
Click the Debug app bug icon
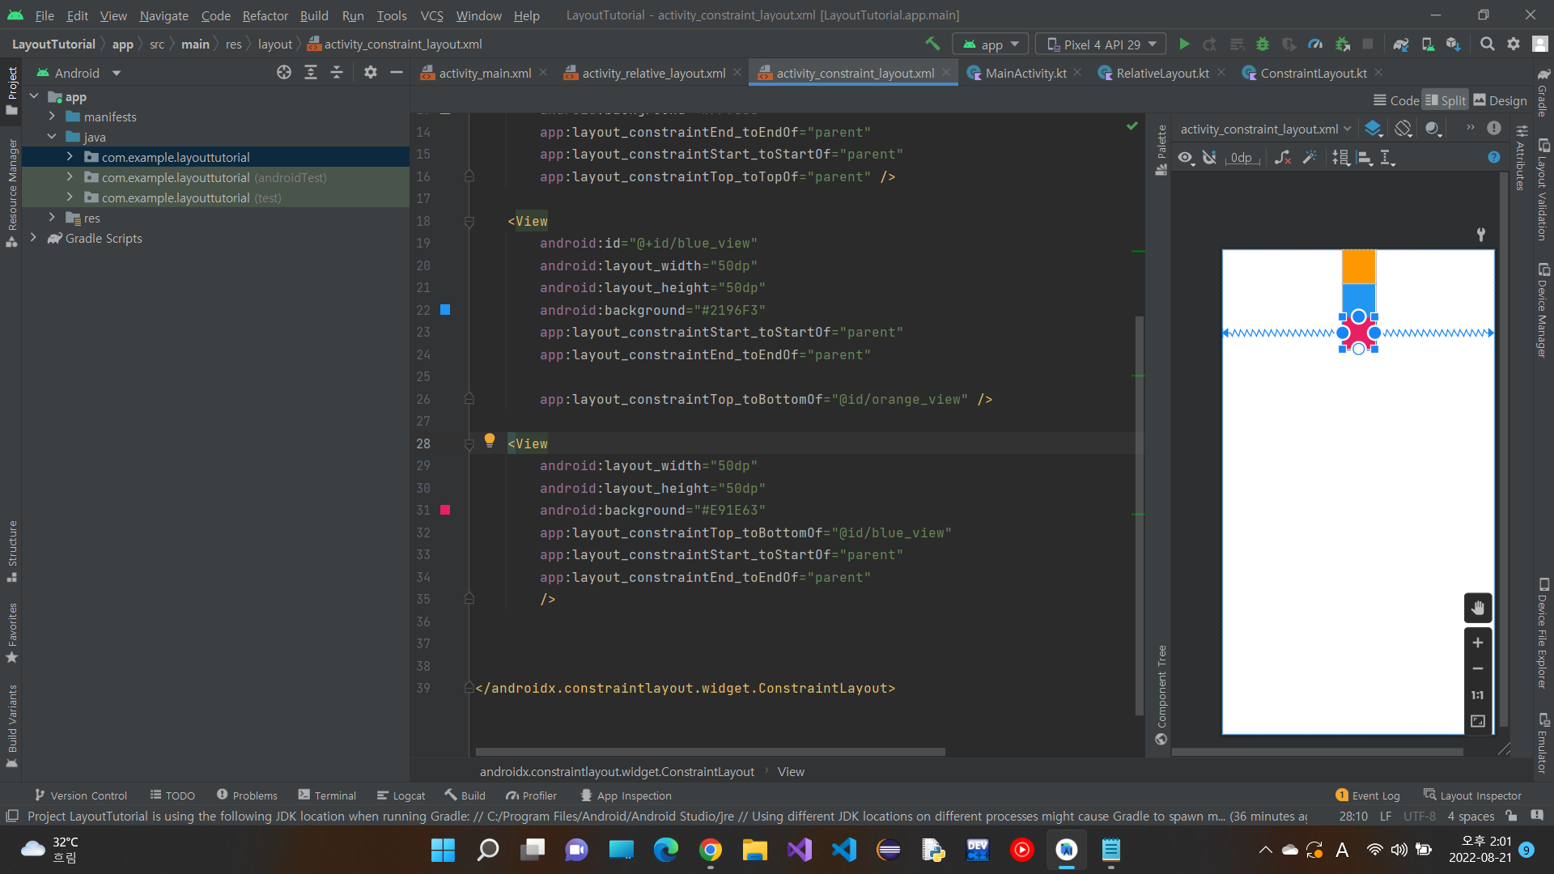pyautogui.click(x=1262, y=45)
